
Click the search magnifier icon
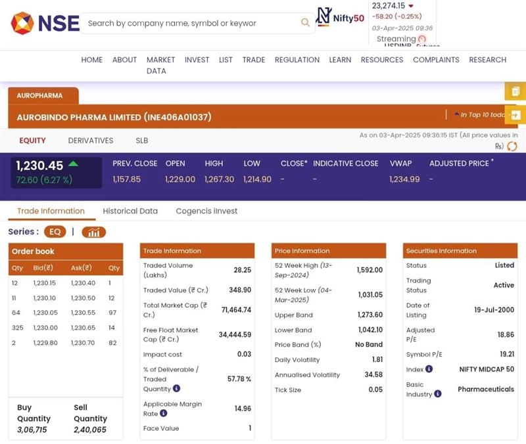(305, 23)
